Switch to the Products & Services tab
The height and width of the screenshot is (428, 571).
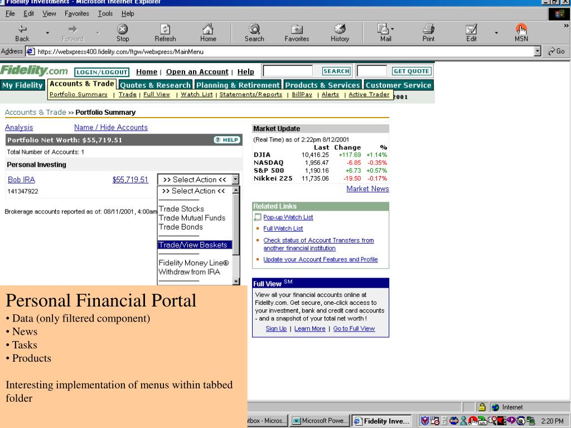(x=322, y=85)
